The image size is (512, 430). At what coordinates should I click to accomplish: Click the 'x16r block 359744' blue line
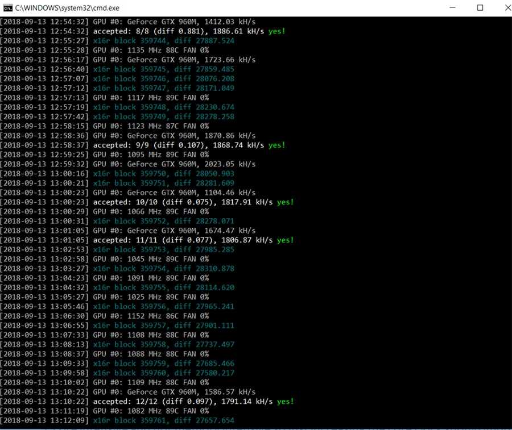coord(163,40)
